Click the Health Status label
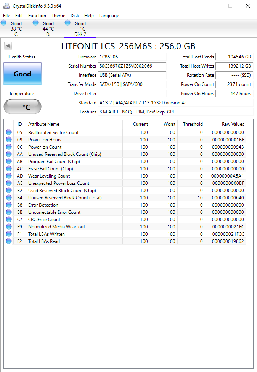This screenshot has height=372, width=257. coord(22,57)
